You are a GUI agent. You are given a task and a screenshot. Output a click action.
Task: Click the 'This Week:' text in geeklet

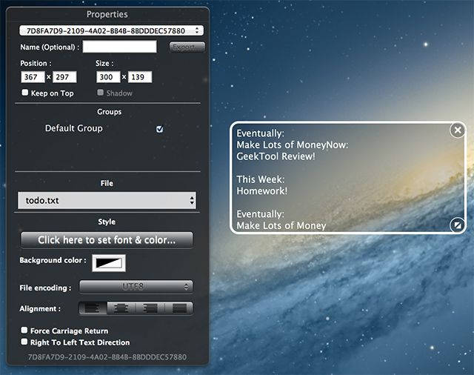coord(260,179)
